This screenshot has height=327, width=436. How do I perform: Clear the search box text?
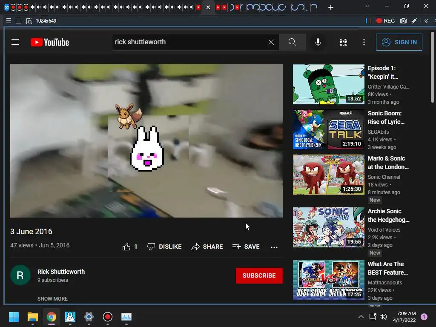271,42
